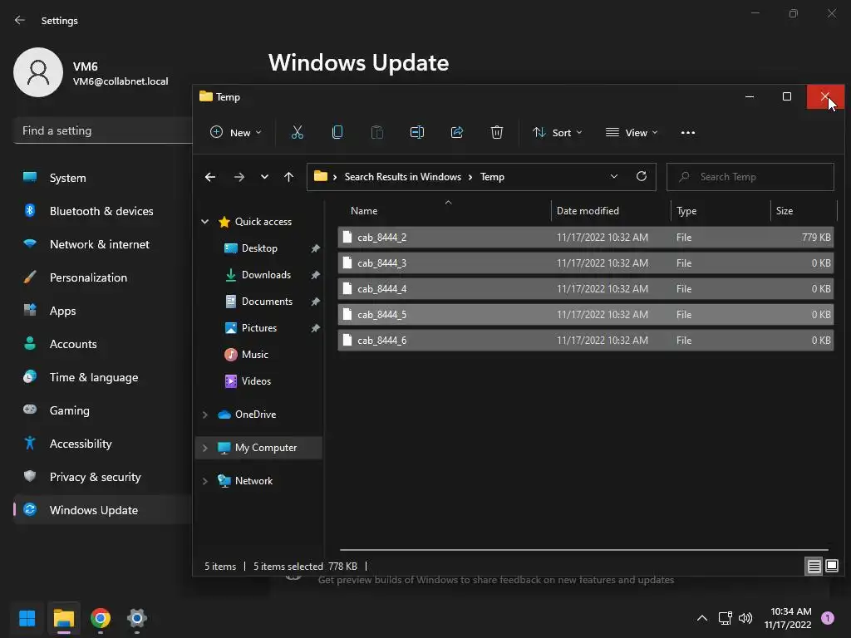Open Gaming settings category
The width and height of the screenshot is (851, 638).
click(x=102, y=410)
